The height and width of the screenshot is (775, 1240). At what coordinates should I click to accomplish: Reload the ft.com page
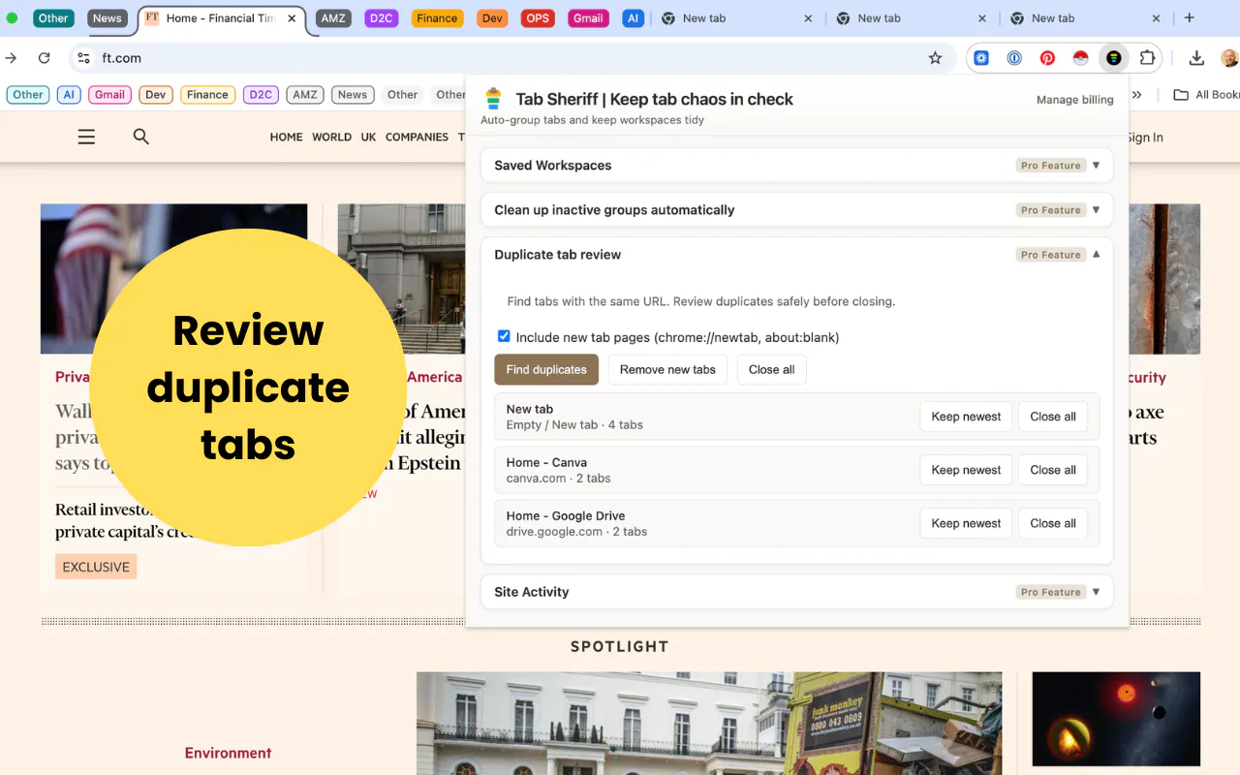coord(44,58)
